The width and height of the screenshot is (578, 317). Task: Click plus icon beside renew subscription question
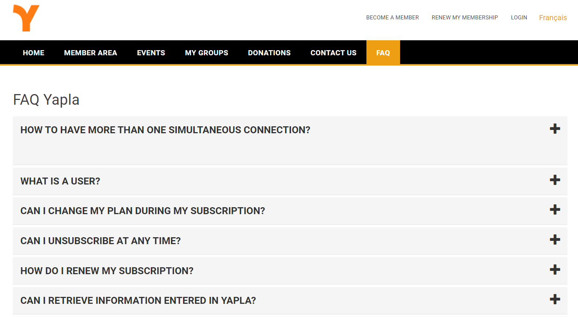click(x=555, y=270)
